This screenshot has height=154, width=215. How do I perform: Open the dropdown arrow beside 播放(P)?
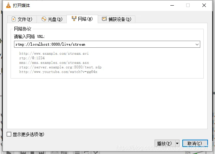(x=177, y=143)
